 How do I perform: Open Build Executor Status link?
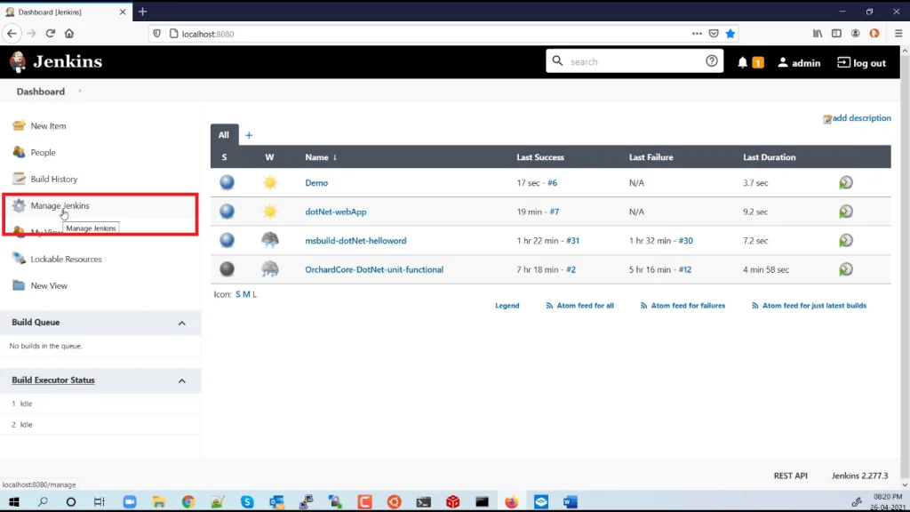point(53,380)
